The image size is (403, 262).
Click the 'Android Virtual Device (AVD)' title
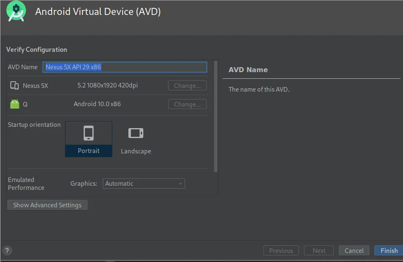98,12
